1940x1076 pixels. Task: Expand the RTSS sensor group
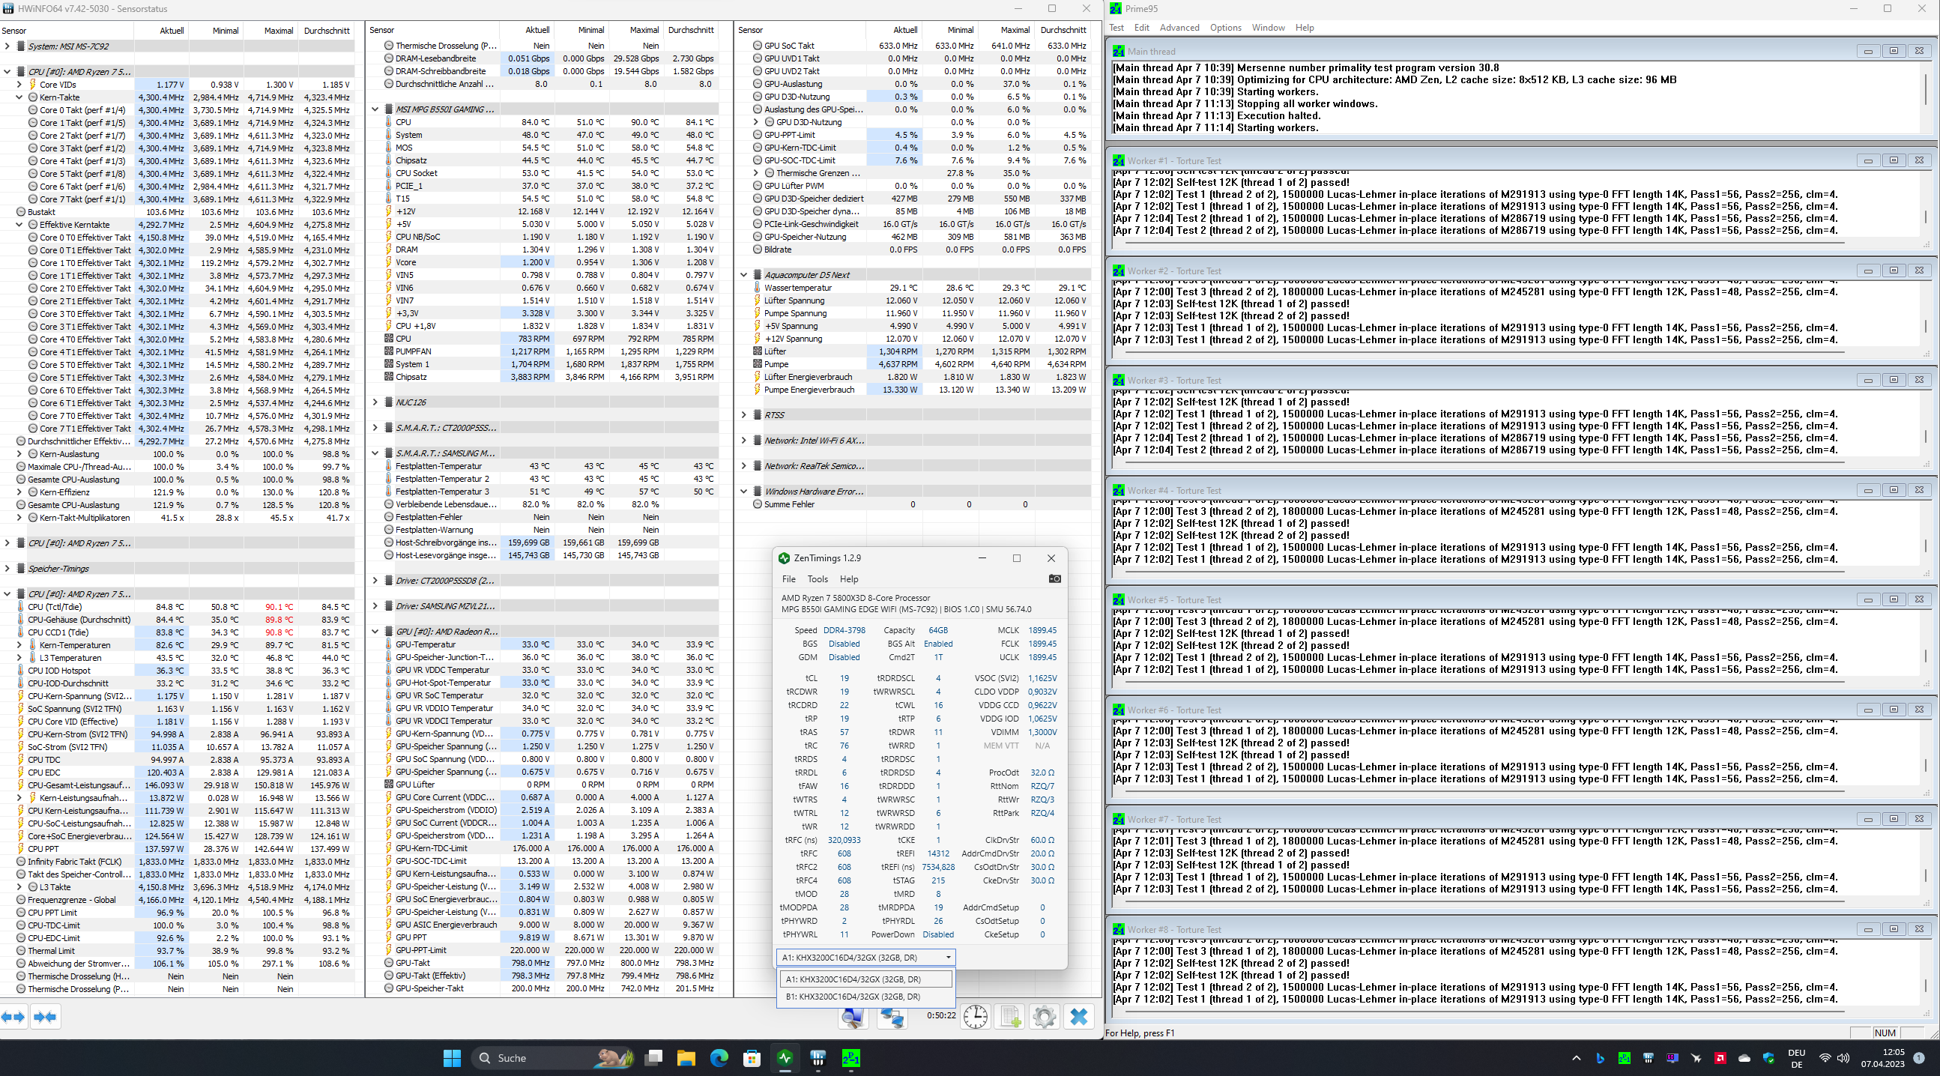(x=744, y=415)
